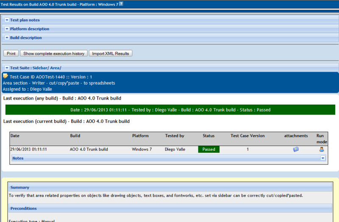This screenshot has height=222, width=339.
Task: Click the Tested by column header
Action: coord(175,136)
